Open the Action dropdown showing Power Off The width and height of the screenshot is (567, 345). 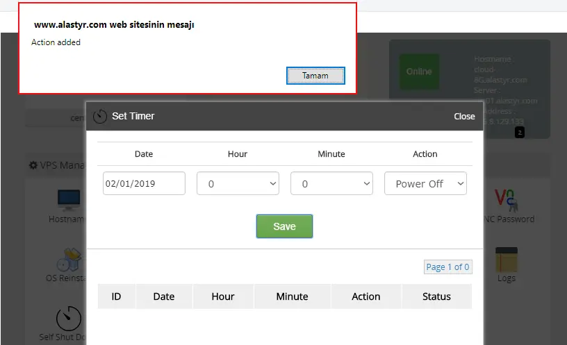point(425,183)
